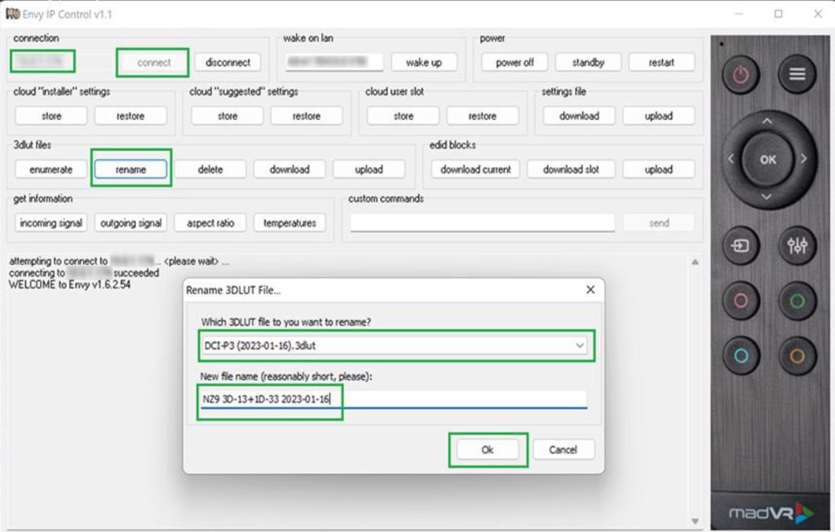This screenshot has height=532, width=835.
Task: Click the new file name text field
Action: point(394,399)
